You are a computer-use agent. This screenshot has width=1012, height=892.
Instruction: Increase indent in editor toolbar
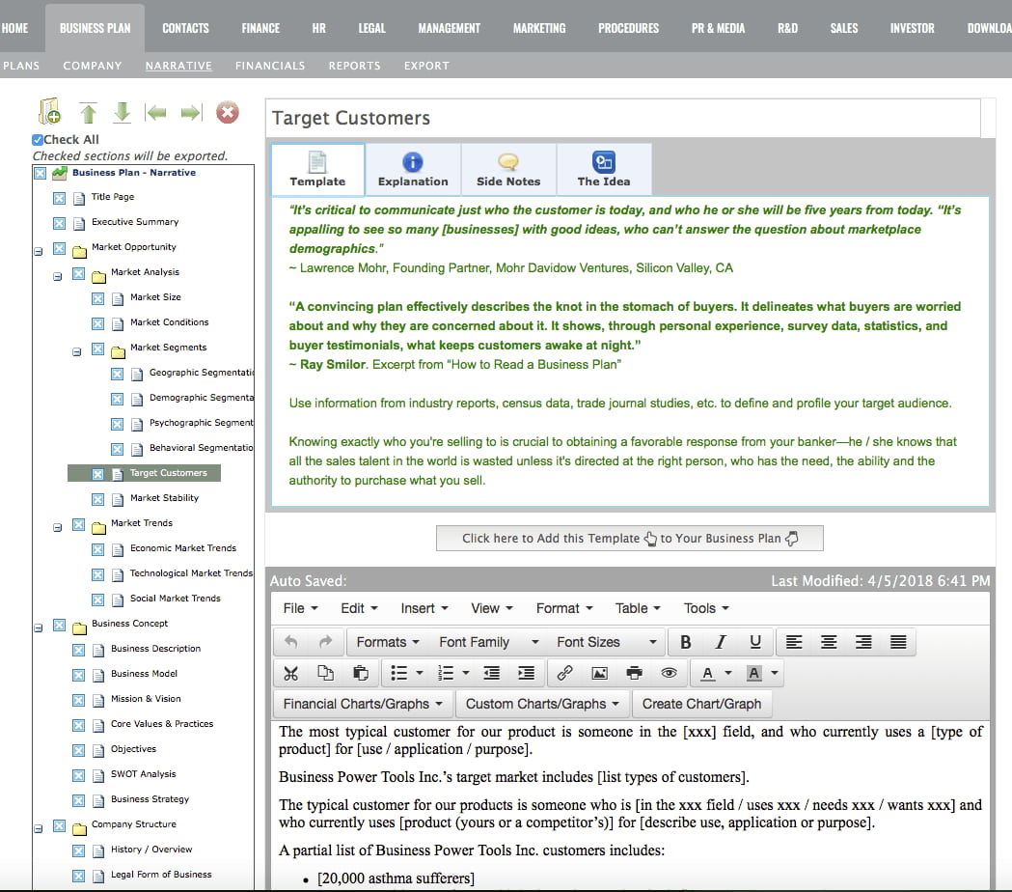527,673
